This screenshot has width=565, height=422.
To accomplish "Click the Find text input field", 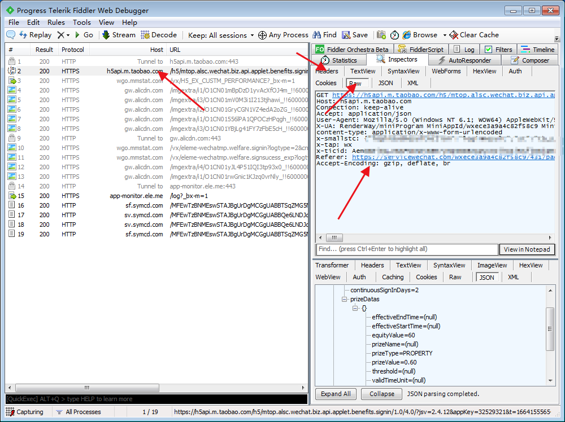I will tap(407, 249).
